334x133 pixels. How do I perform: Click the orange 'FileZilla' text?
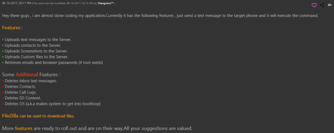point(10,116)
